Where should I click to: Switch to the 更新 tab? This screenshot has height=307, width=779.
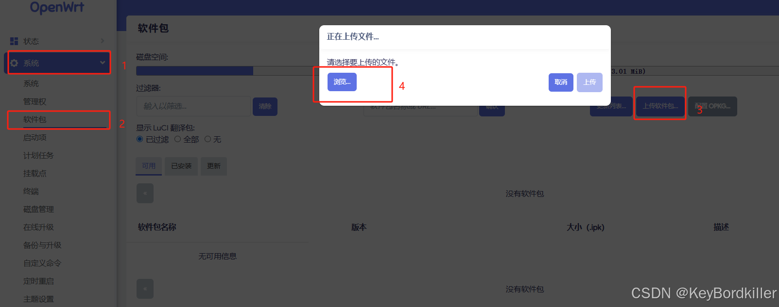(214, 166)
